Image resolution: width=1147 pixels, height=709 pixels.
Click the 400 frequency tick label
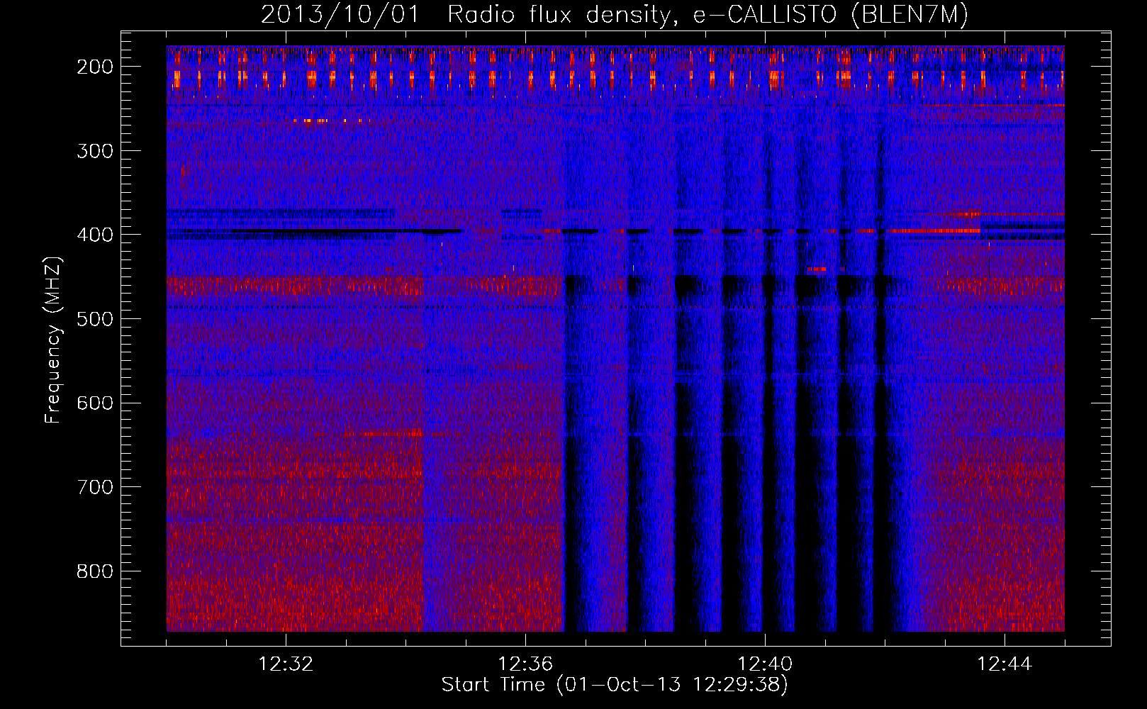(x=95, y=235)
